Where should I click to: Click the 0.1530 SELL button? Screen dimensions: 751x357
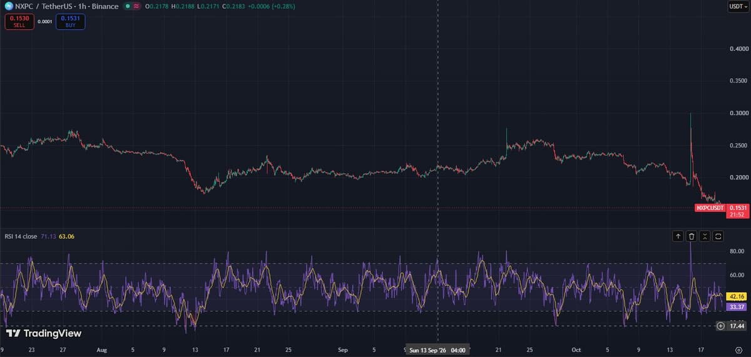point(19,22)
